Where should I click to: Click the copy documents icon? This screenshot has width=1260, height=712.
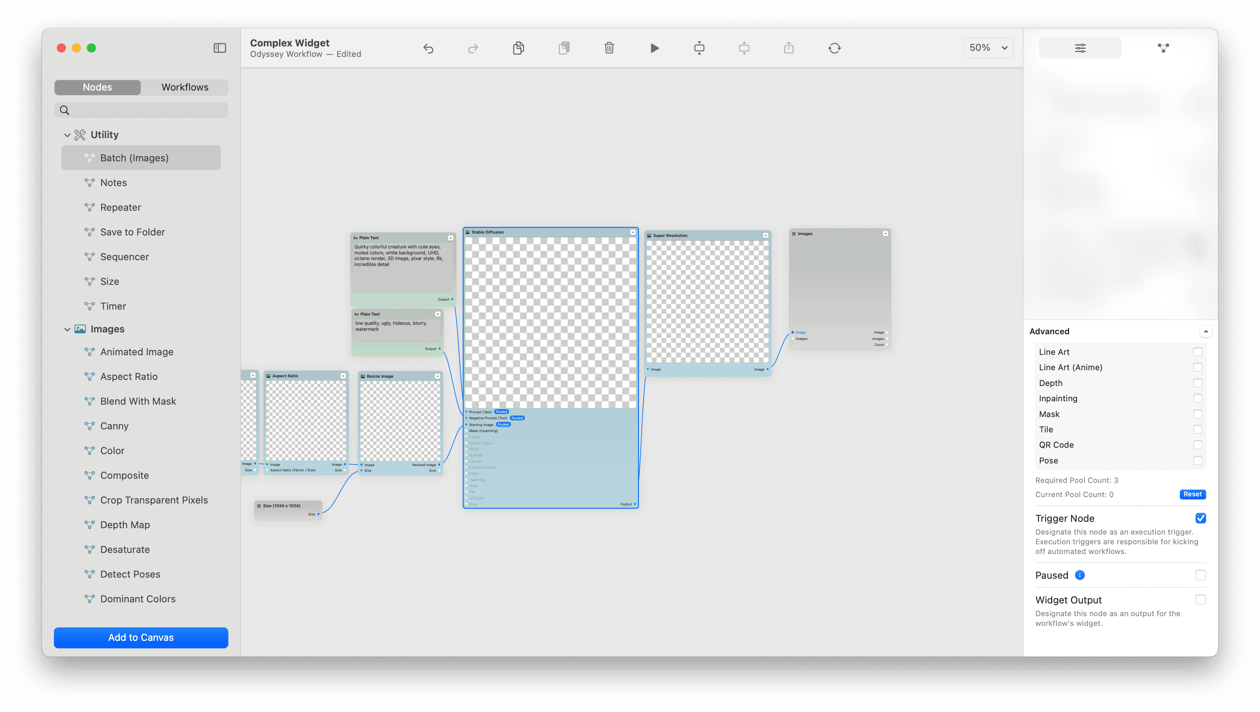(518, 48)
